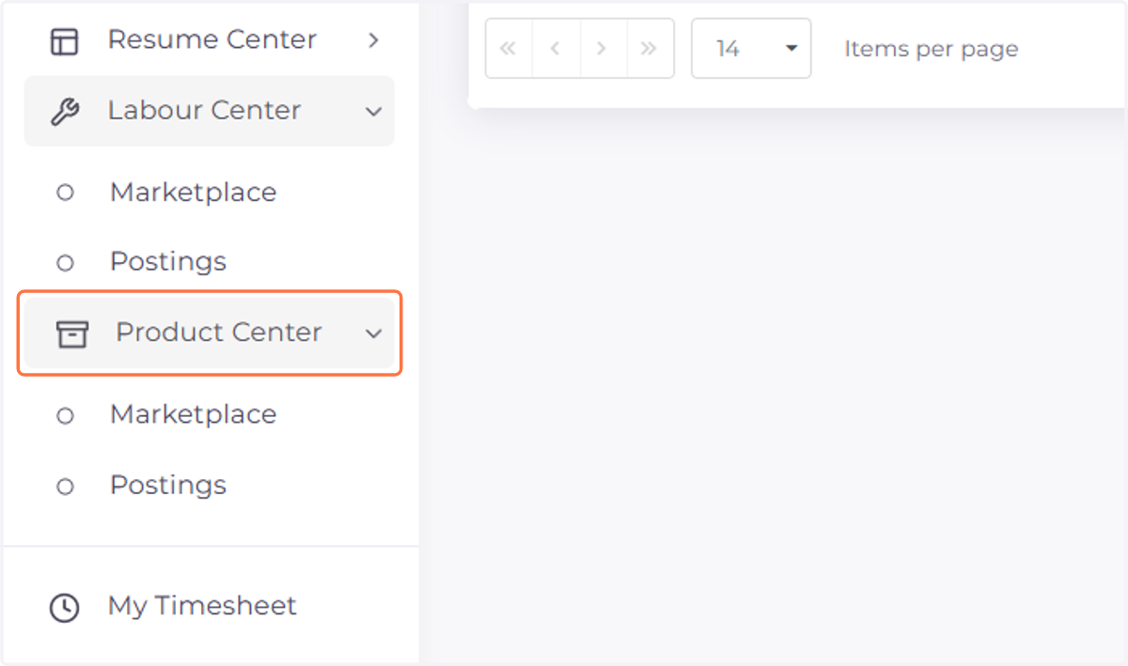This screenshot has width=1128, height=666.
Task: Click the My Timesheet clock icon
Action: pyautogui.click(x=65, y=607)
